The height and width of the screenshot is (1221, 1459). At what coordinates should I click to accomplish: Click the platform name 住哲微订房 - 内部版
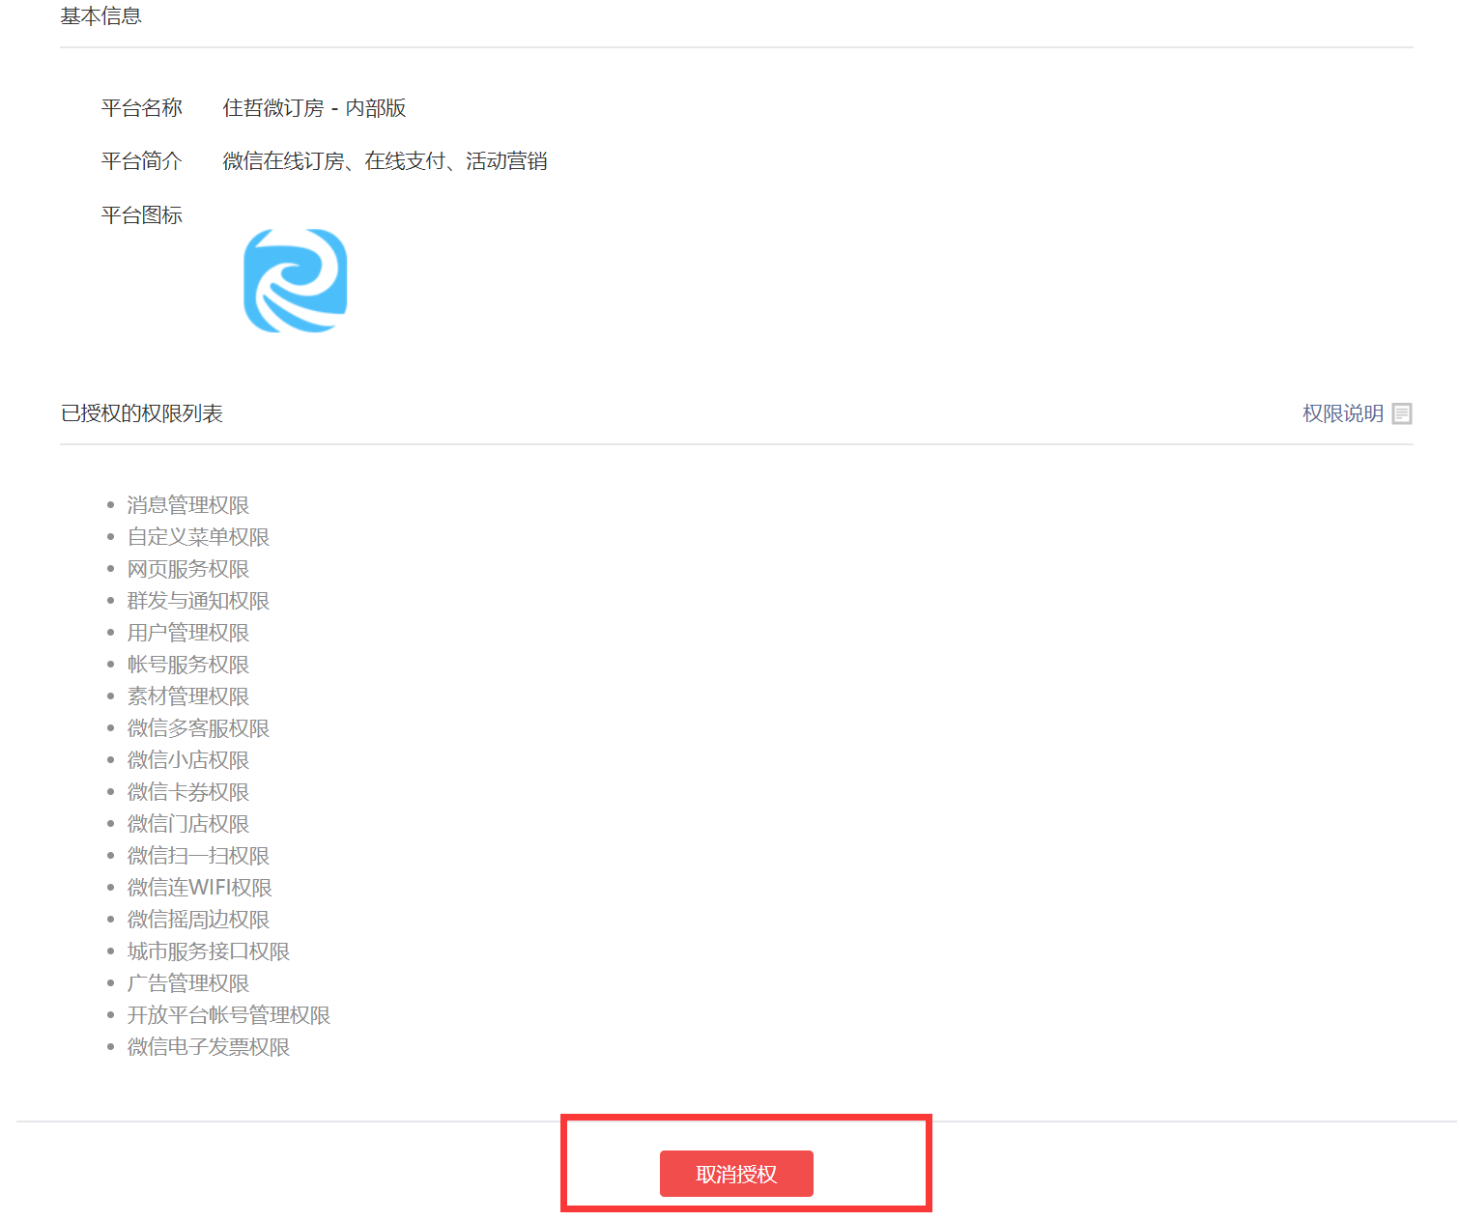click(315, 108)
